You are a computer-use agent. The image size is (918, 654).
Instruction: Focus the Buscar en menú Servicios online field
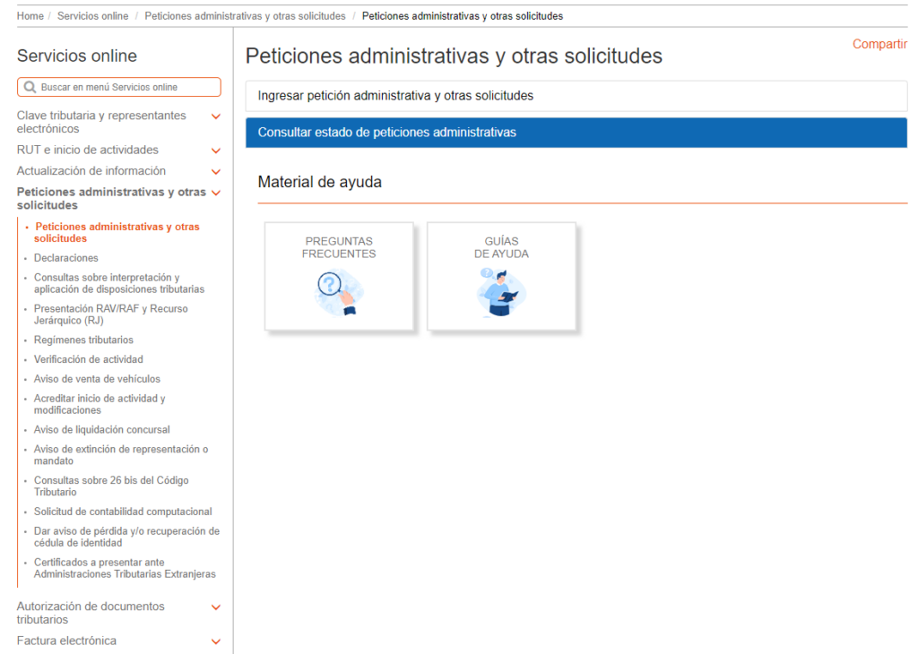(119, 87)
